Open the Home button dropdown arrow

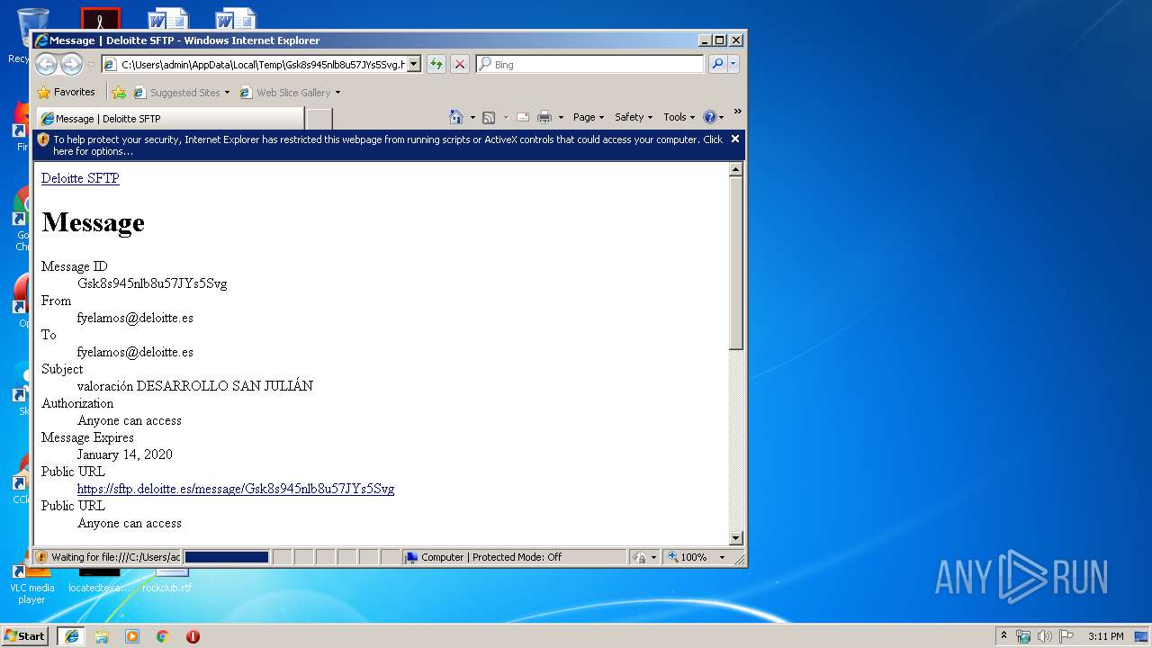(472, 117)
